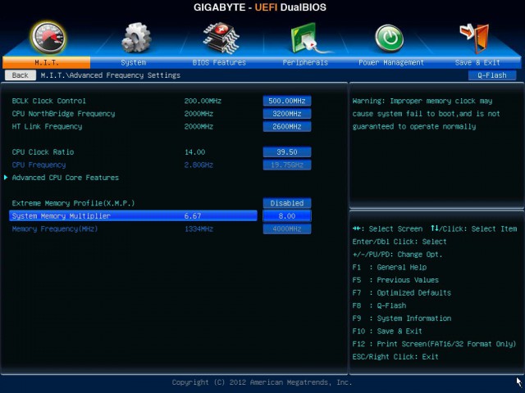
Task: Click the F5 Previous Values help line
Action: pyautogui.click(x=395, y=280)
